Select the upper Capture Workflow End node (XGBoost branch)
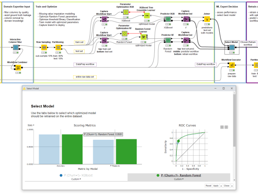This screenshot has height=196, width=258. [x=186, y=19]
